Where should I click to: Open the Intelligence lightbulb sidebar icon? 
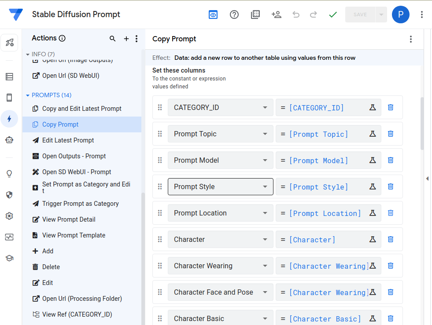[9, 174]
